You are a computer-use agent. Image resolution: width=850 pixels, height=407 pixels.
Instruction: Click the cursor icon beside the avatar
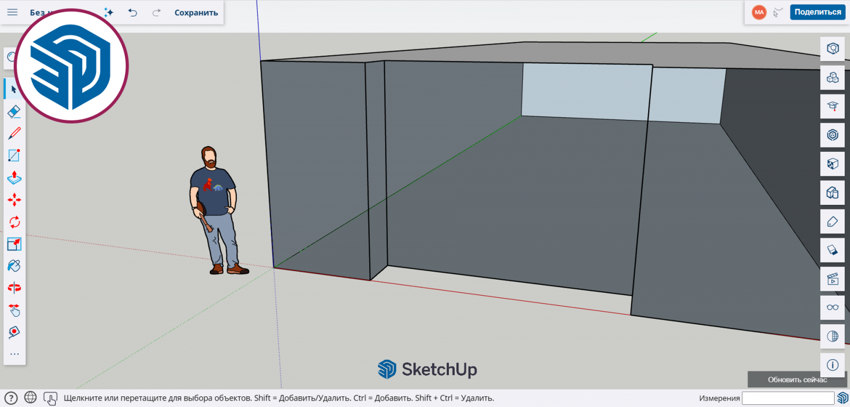(778, 12)
